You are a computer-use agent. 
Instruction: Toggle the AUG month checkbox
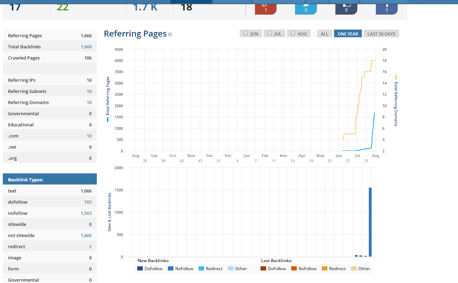293,33
